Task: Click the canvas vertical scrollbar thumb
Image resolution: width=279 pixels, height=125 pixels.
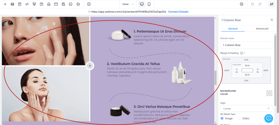Action: [x=216, y=78]
